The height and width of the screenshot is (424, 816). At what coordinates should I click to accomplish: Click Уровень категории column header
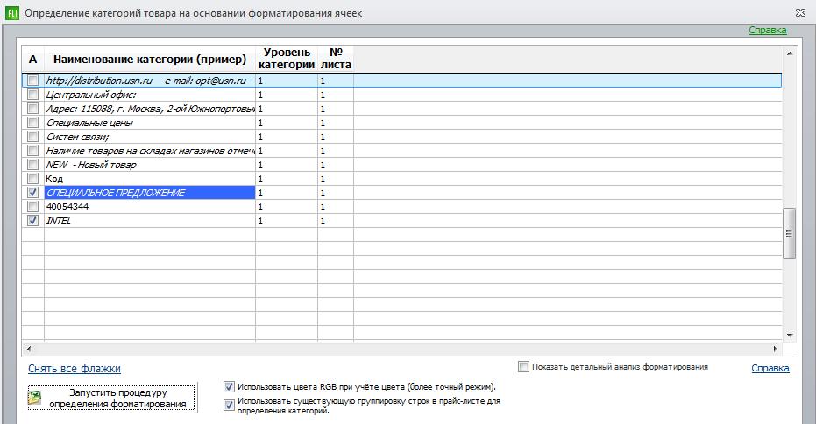click(x=287, y=60)
